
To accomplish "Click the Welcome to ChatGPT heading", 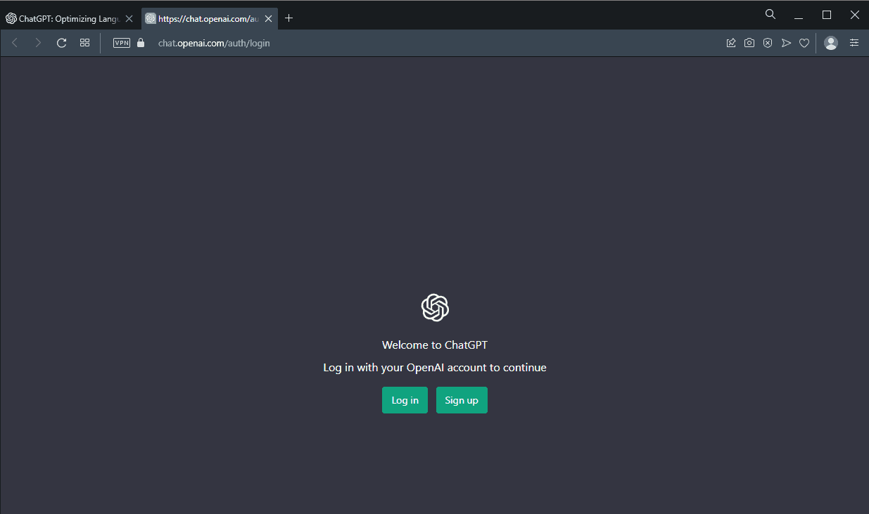I will click(x=435, y=345).
